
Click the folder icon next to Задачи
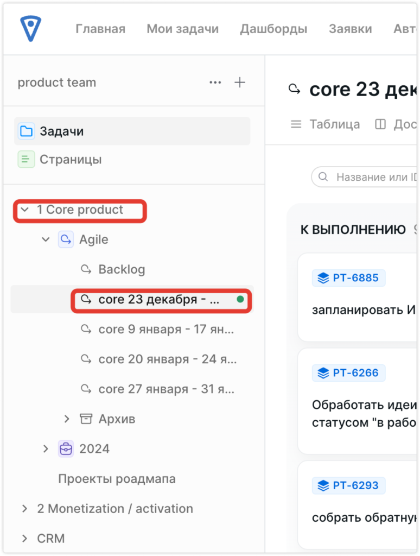[26, 131]
